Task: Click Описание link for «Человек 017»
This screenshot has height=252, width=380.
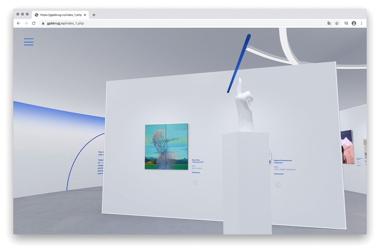Action: point(196,172)
